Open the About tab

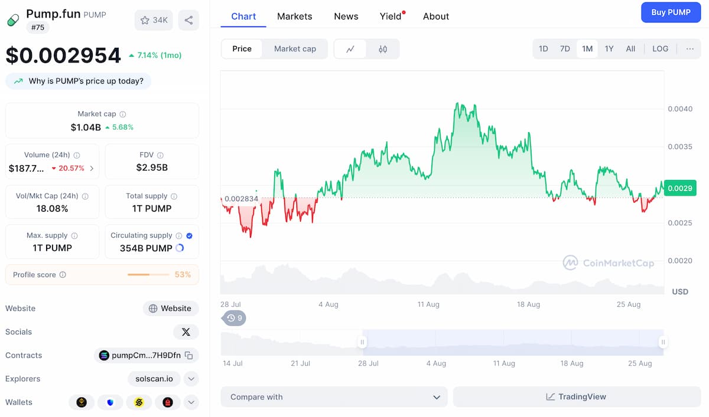tap(436, 17)
